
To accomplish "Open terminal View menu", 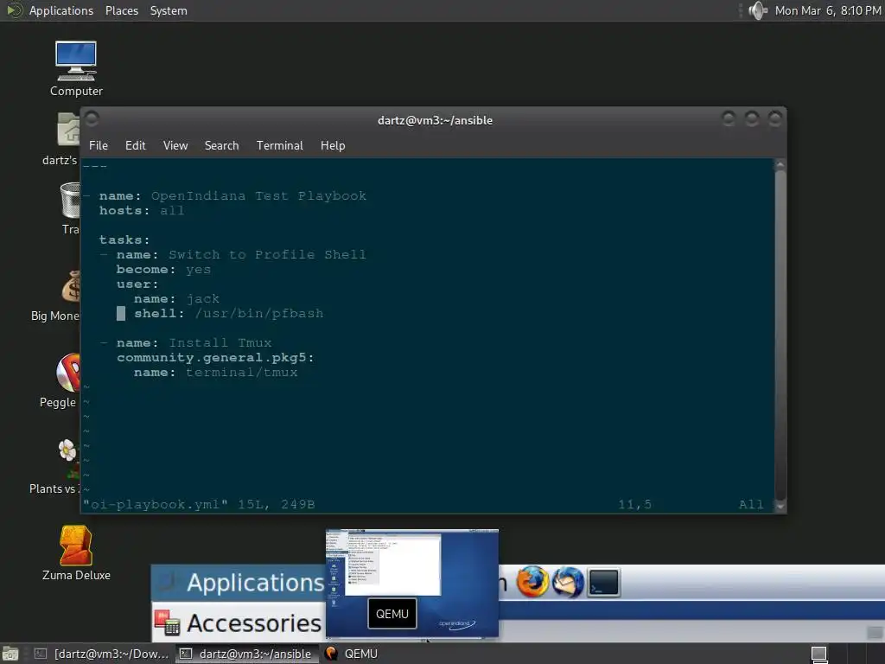I will coord(175,145).
